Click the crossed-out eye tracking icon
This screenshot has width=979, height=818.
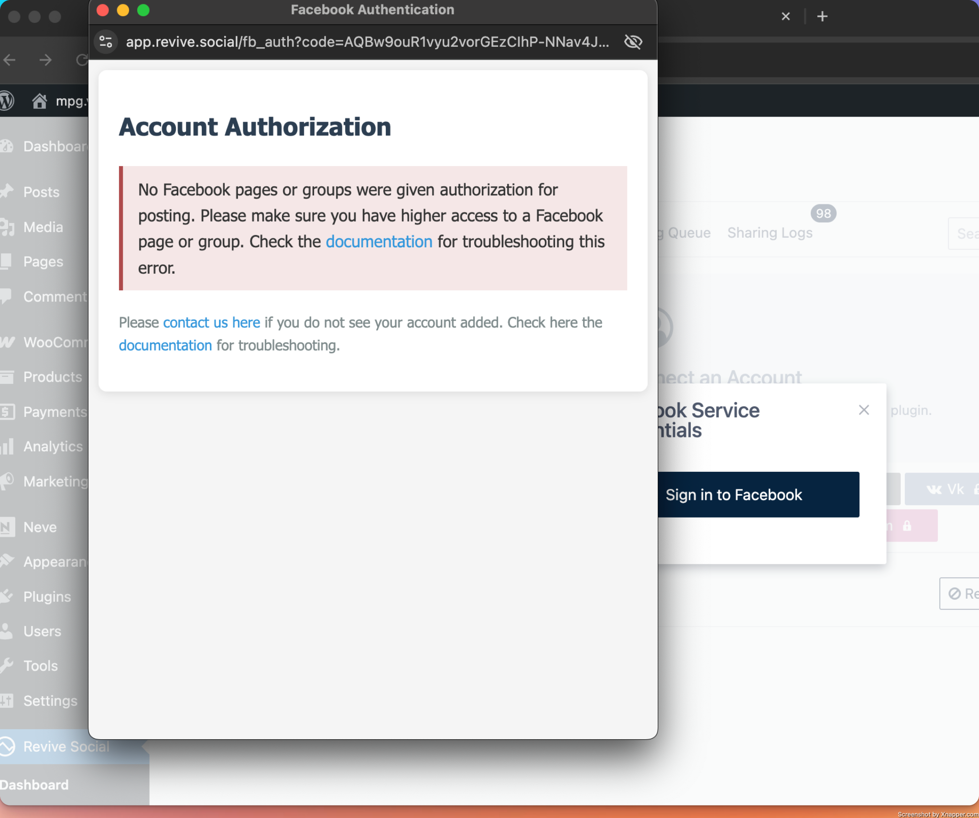click(x=633, y=42)
